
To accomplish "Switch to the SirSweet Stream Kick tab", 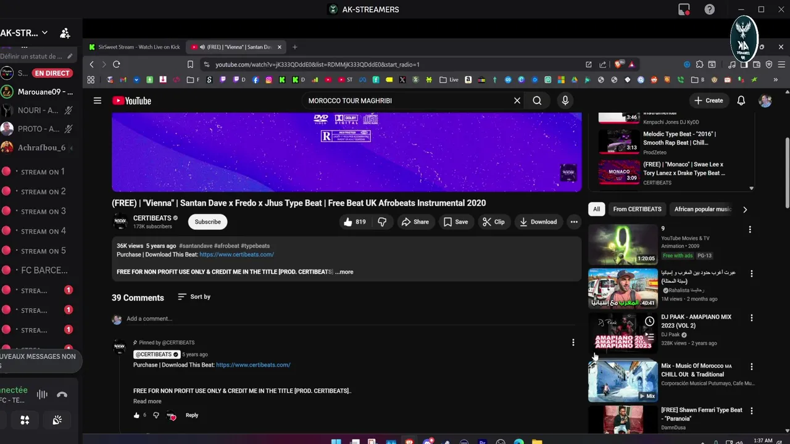I will (x=134, y=47).
